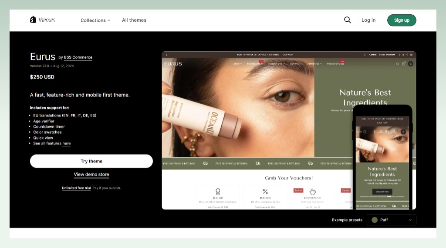Open COLLECTIONS menu in preview navigation
The height and width of the screenshot is (248, 446).
[x=276, y=64]
